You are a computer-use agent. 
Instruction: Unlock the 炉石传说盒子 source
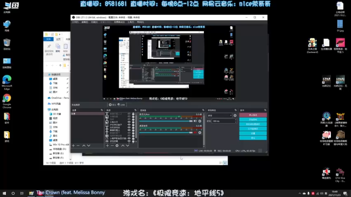[x=133, y=125]
